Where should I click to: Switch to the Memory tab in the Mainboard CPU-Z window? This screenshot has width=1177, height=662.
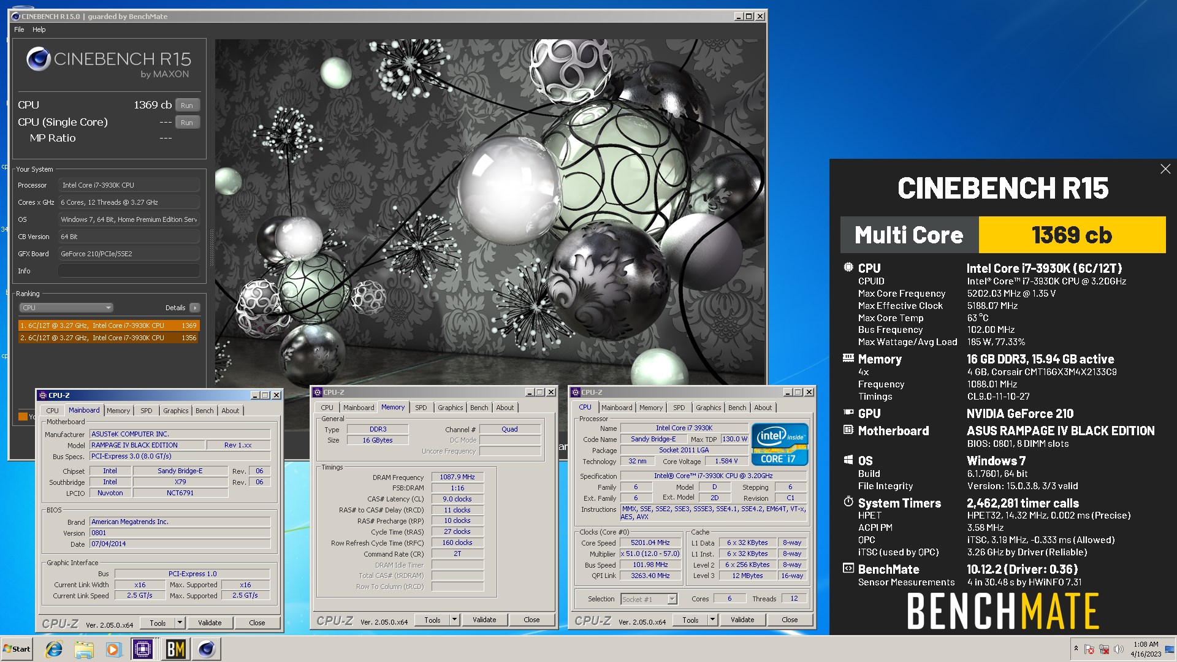pos(118,411)
